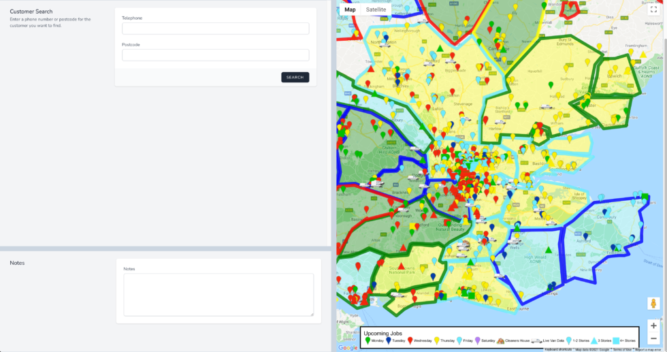The image size is (667, 352).
Task: Click the Street View pegman icon
Action: pyautogui.click(x=653, y=304)
